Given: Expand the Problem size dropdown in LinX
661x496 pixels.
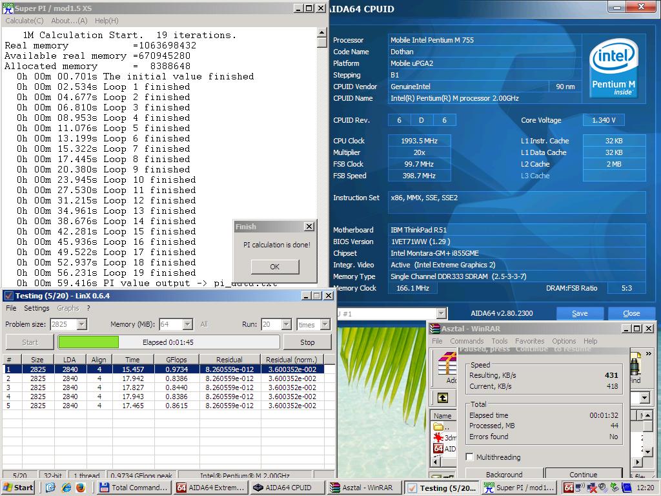Looking at the screenshot, I should tap(82, 324).
